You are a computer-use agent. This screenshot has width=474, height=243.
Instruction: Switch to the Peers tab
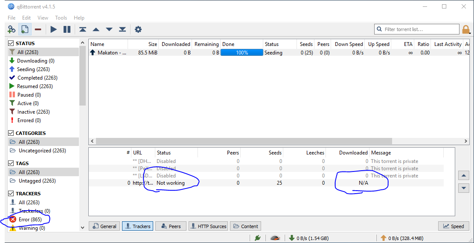(171, 226)
